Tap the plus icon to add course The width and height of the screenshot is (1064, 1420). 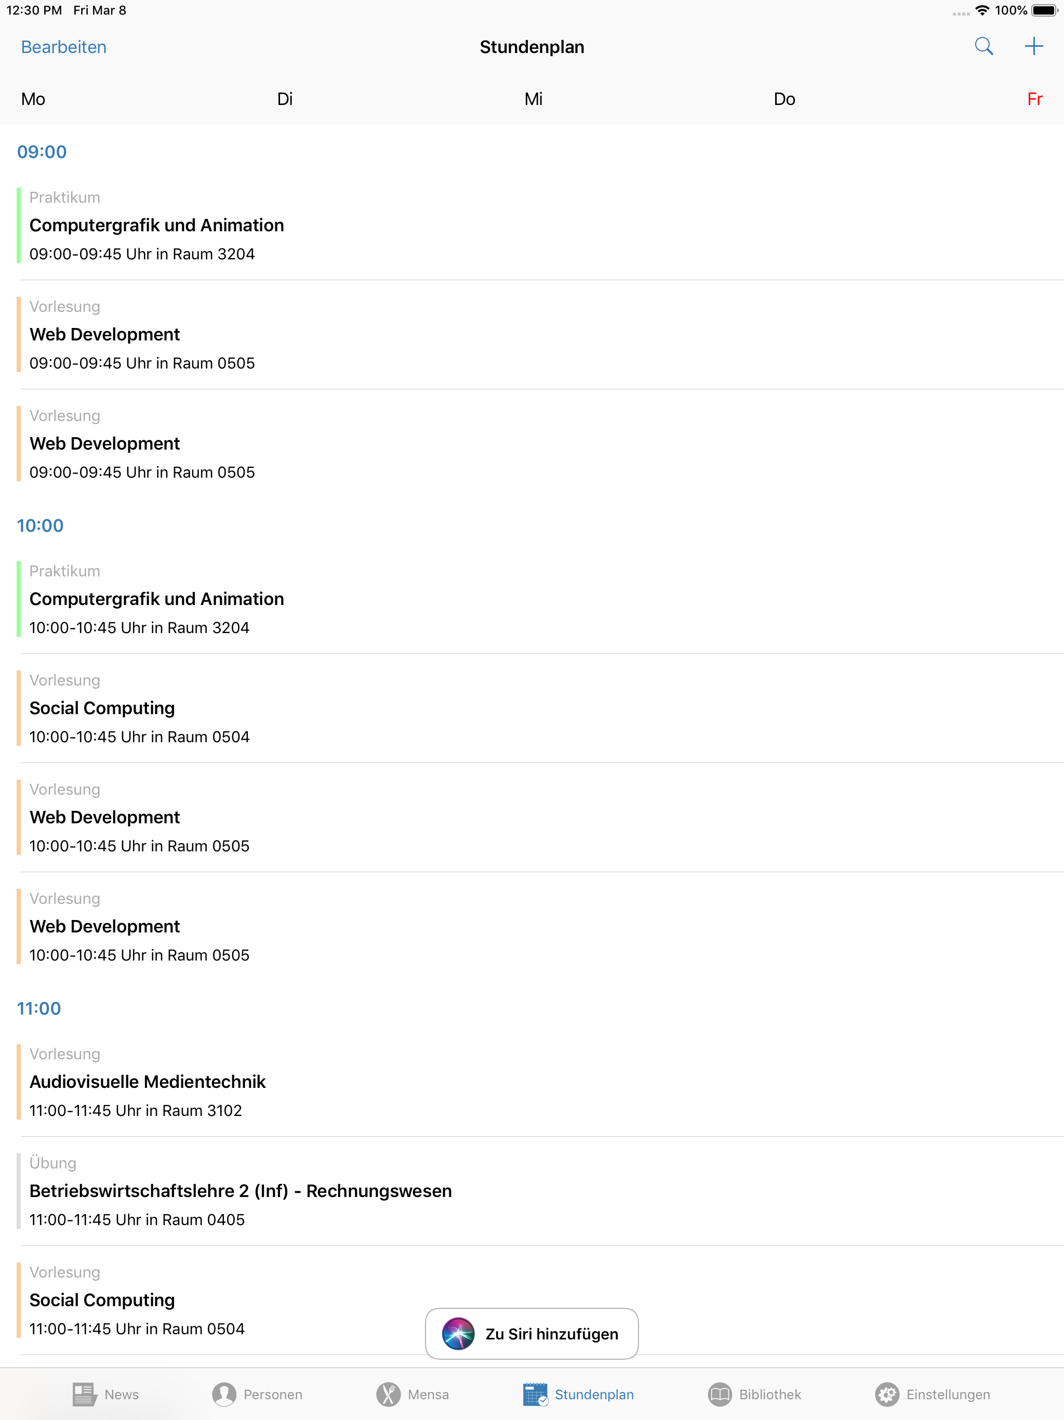[1033, 46]
